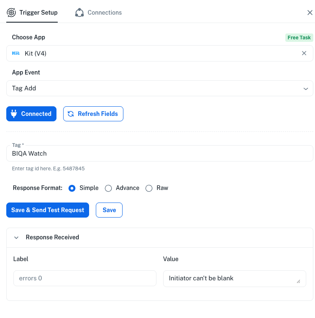
Task: Switch to the Connections tab
Action: point(104,13)
